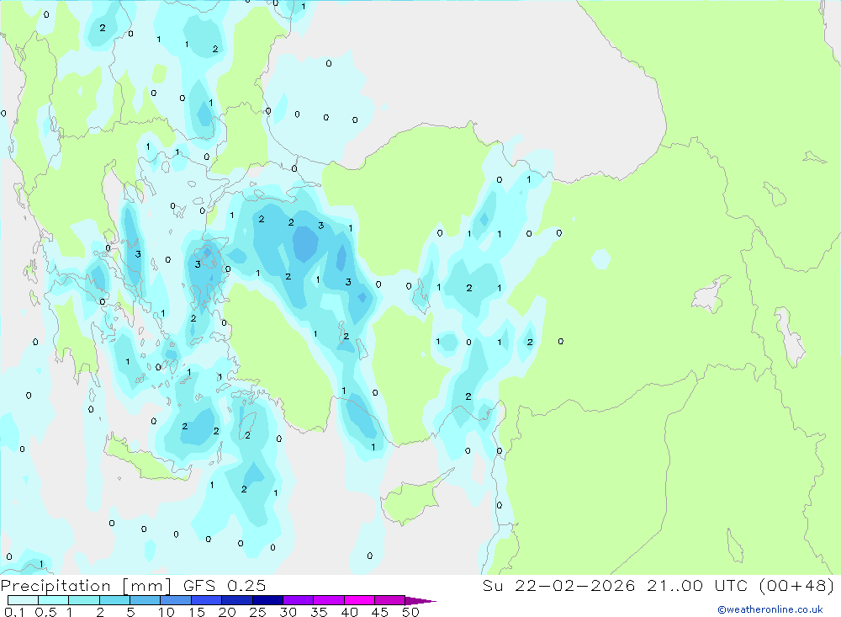Click the "25" legend scale label
The height and width of the screenshot is (617, 841).
coord(257,612)
